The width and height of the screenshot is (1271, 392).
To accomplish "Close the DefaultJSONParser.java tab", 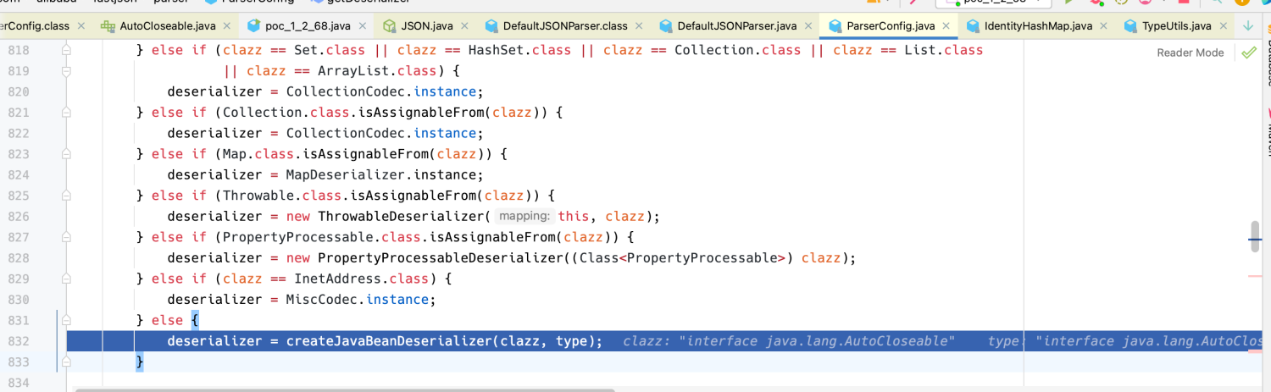I will click(x=808, y=26).
